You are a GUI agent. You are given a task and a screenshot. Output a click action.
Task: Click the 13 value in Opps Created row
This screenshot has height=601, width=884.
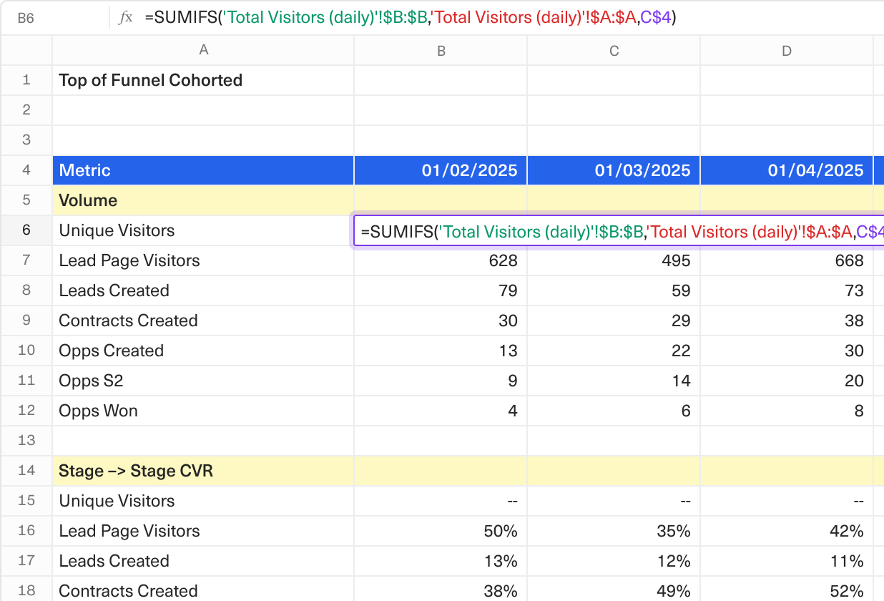pos(441,351)
